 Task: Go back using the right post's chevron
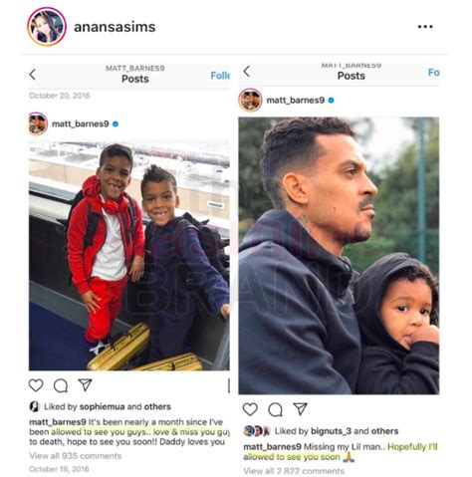[247, 71]
